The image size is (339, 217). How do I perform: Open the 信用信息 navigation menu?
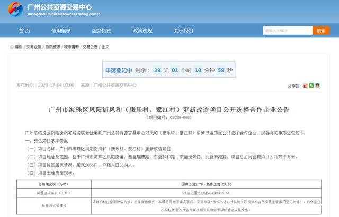coord(61,31)
